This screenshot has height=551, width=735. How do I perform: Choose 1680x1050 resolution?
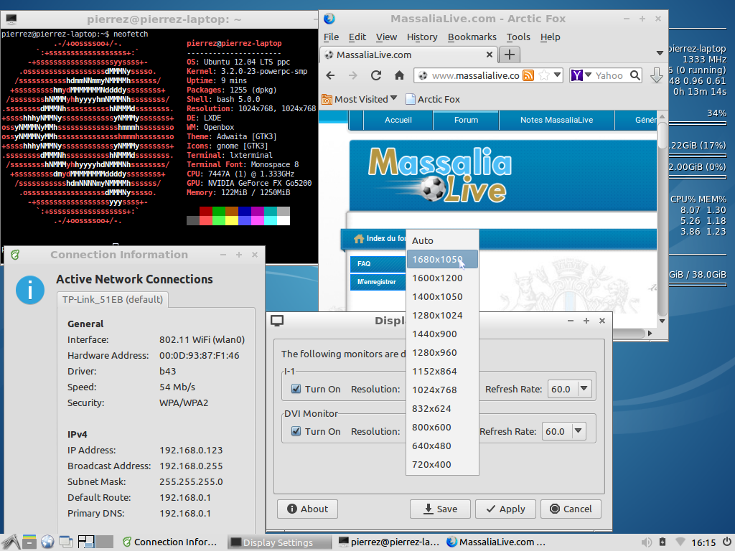442,259
